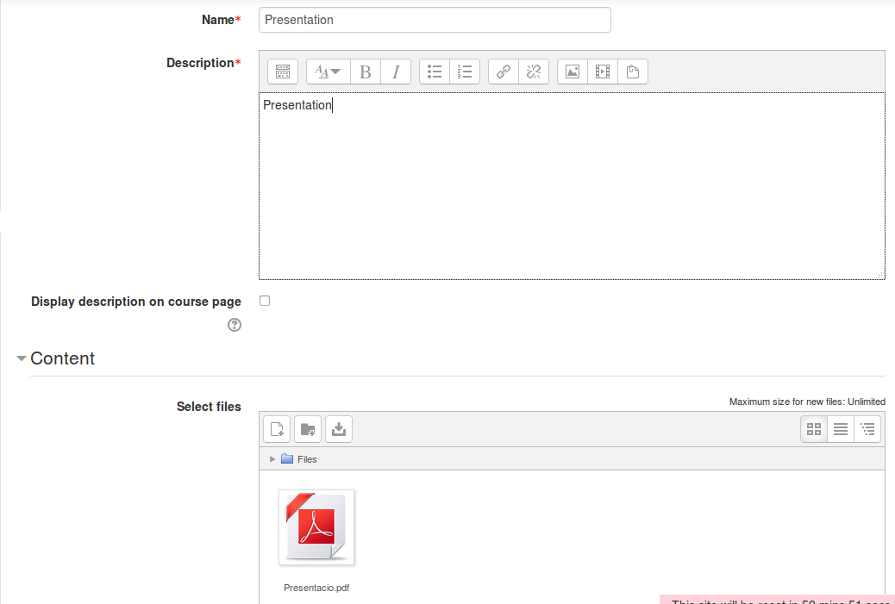Open the insert image dialog
895x604 pixels.
coord(573,72)
